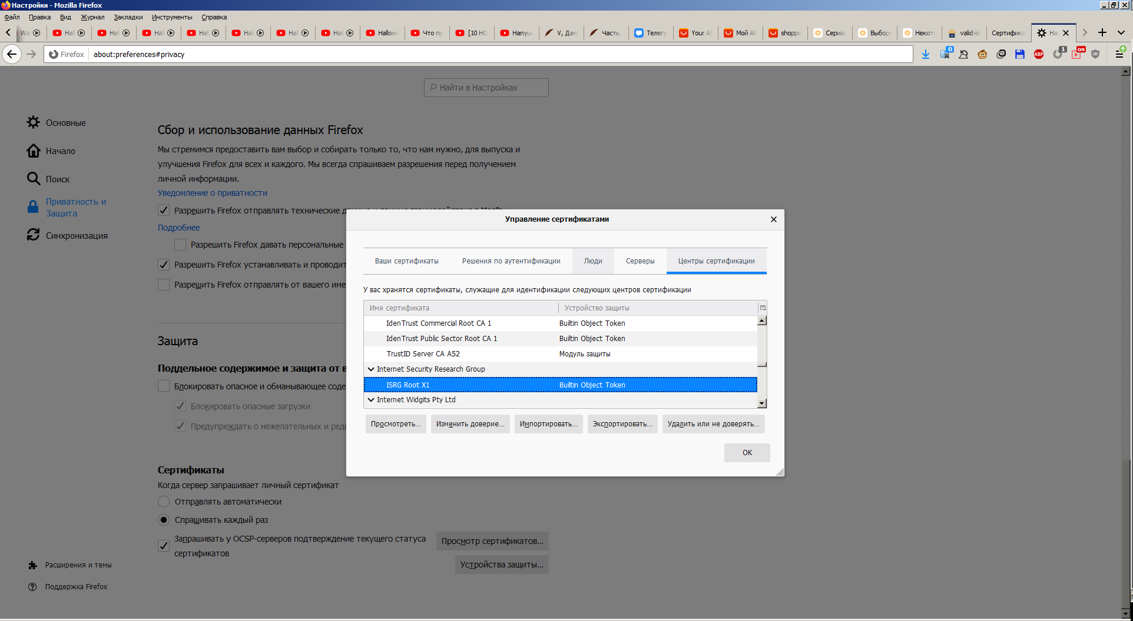Collapse Internet Security Research Group node
The height and width of the screenshot is (621, 1133).
tap(371, 369)
